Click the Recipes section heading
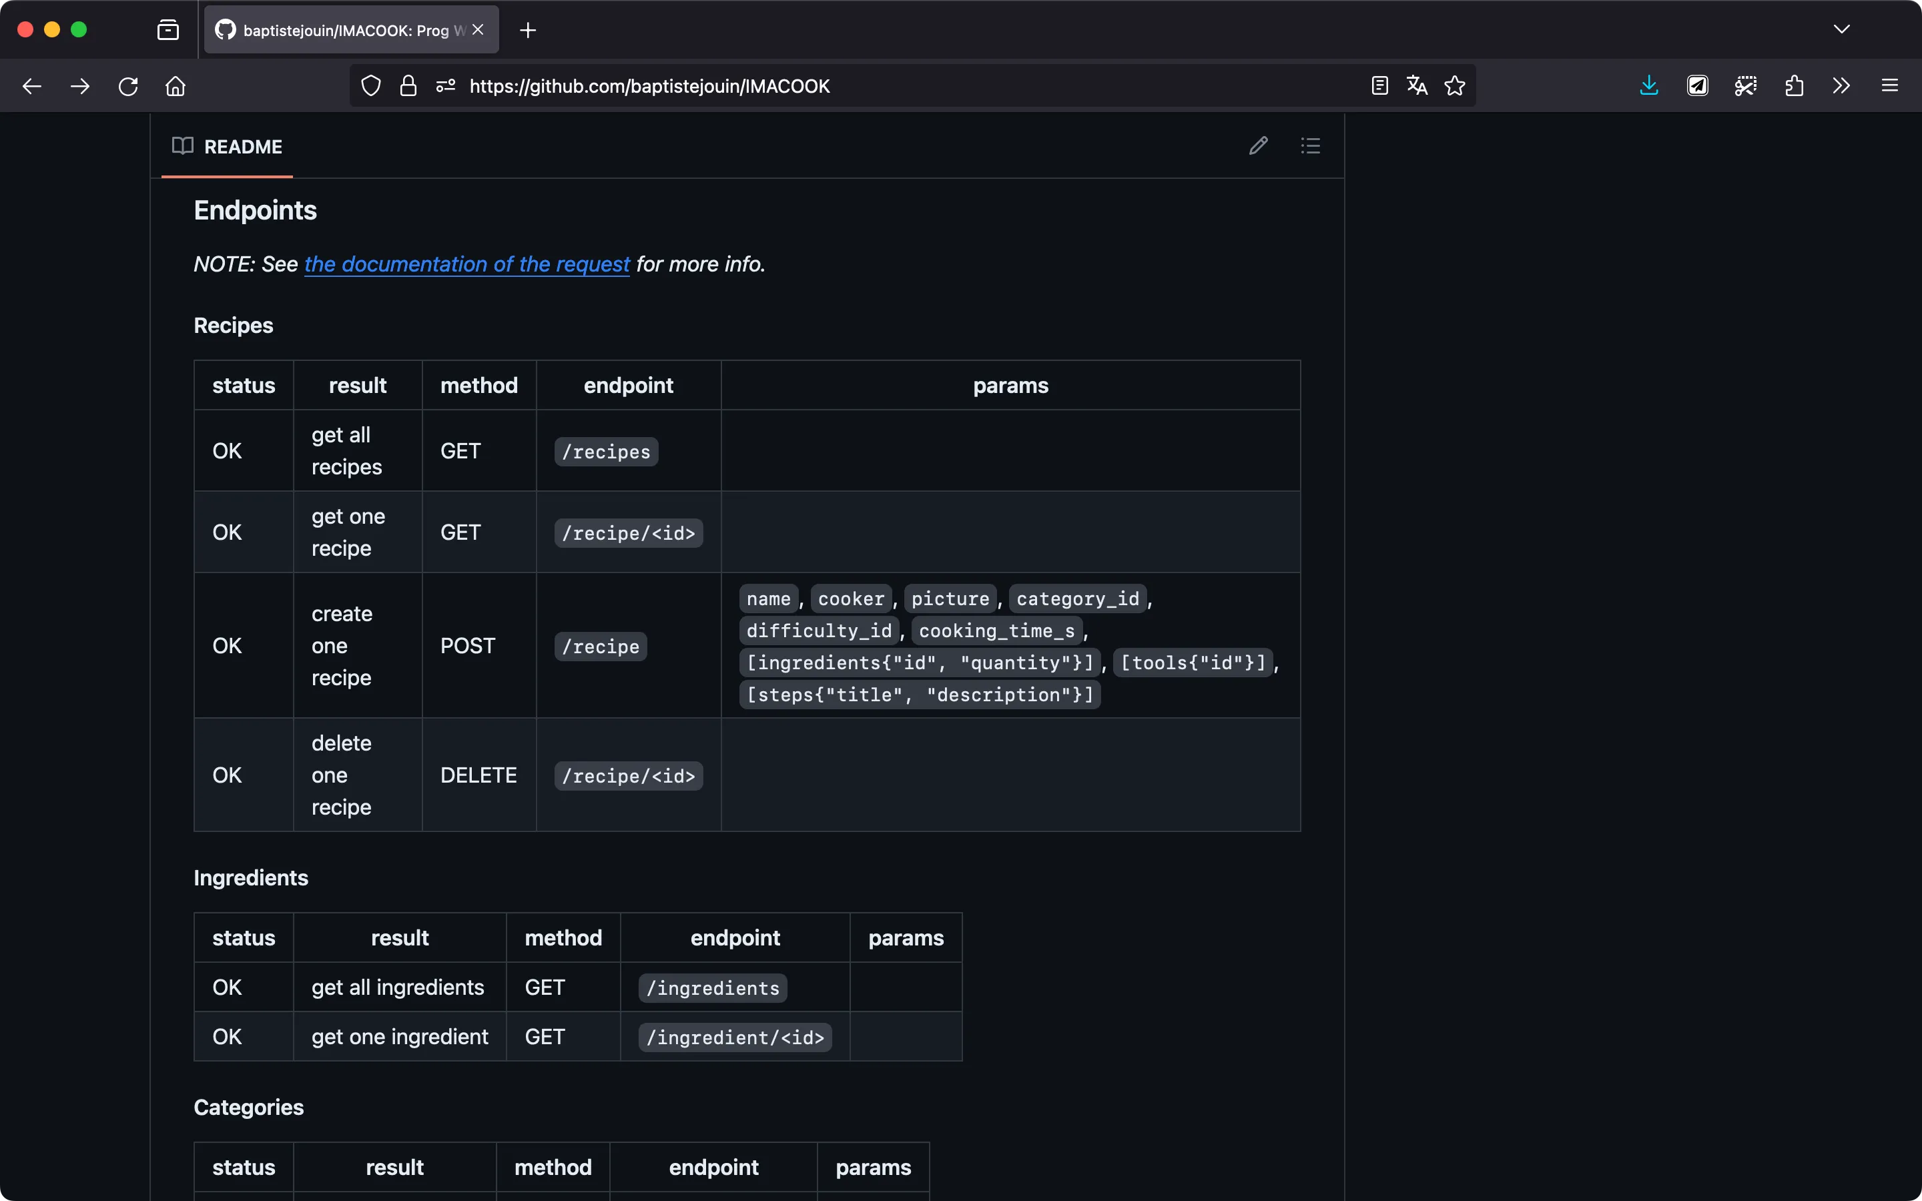The height and width of the screenshot is (1201, 1922). (x=234, y=325)
